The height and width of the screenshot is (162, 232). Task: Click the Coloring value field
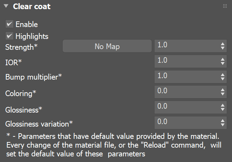[x=187, y=92]
